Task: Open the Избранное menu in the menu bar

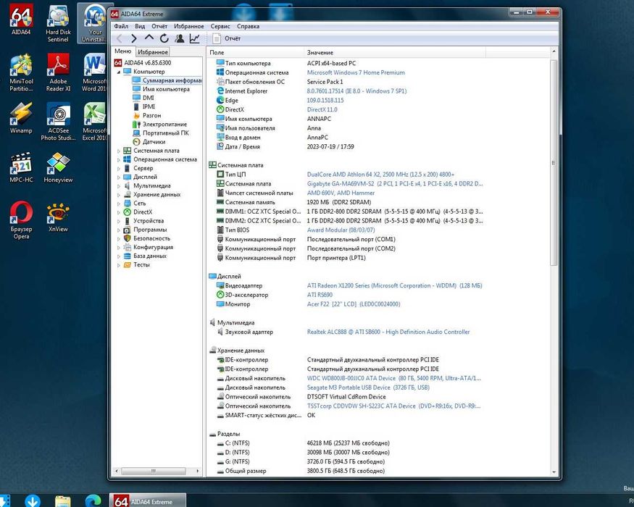Action: pos(189,26)
